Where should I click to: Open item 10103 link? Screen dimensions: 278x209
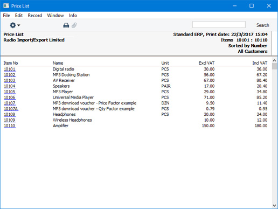(x=10, y=80)
